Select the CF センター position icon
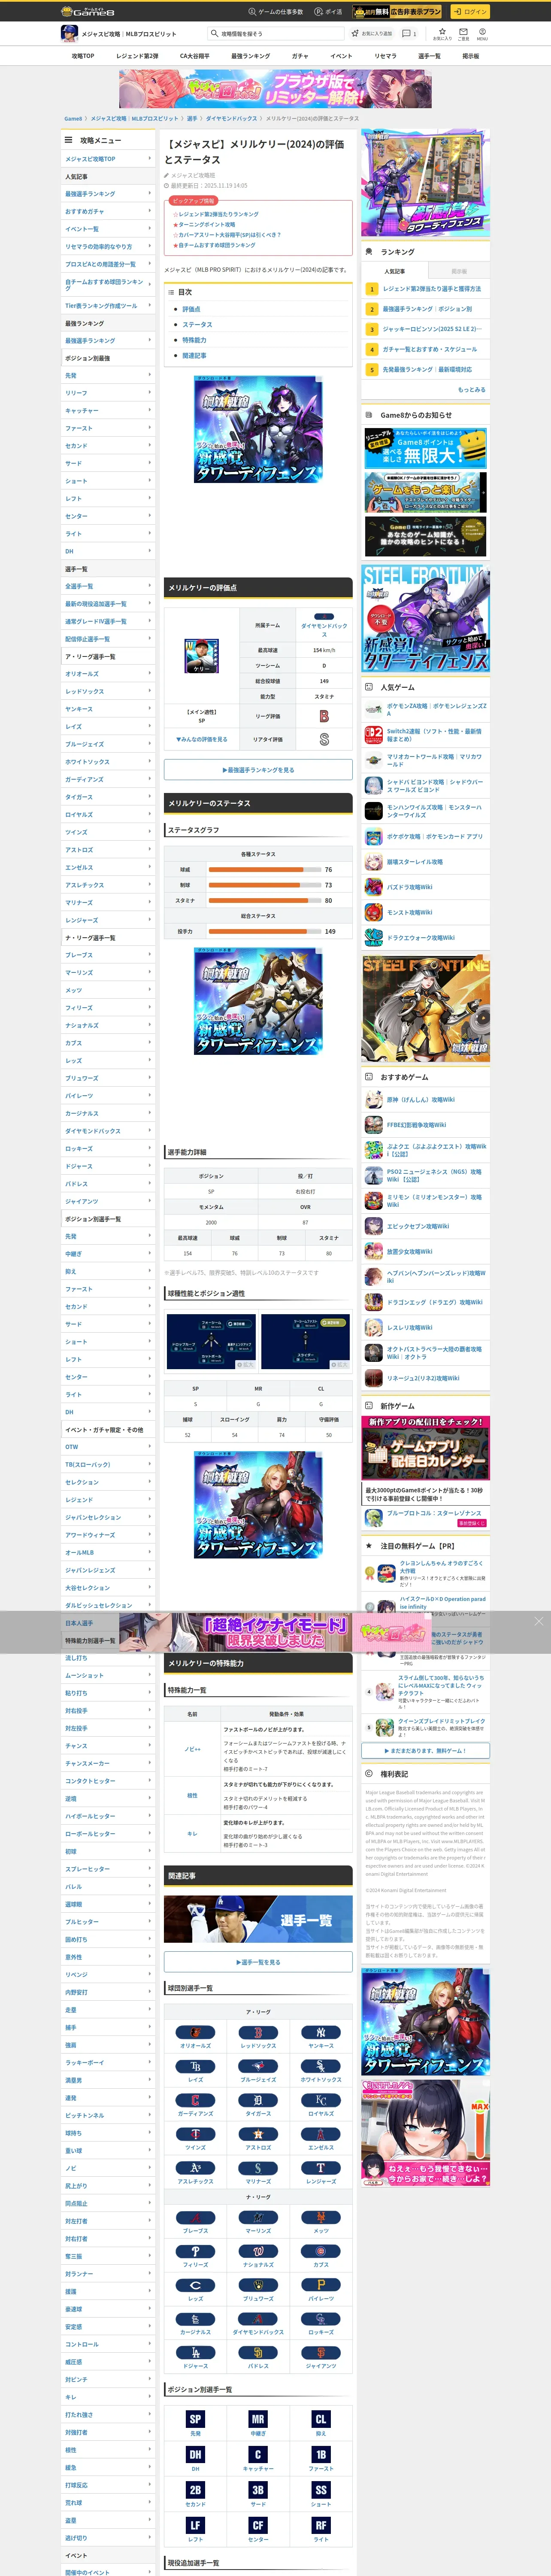The image size is (551, 2576). pos(258,2525)
